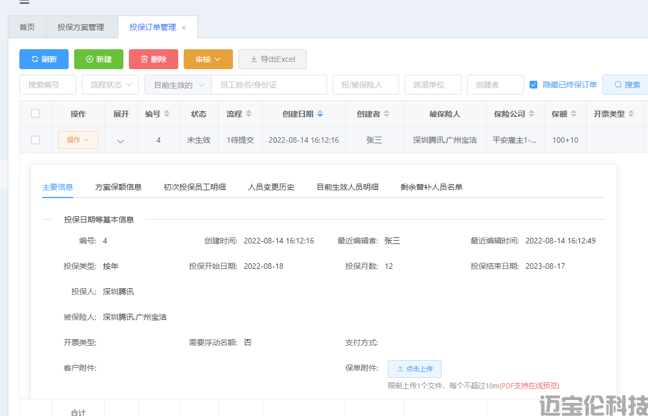
Task: Click the 点击上传 upload button
Action: pyautogui.click(x=414, y=368)
